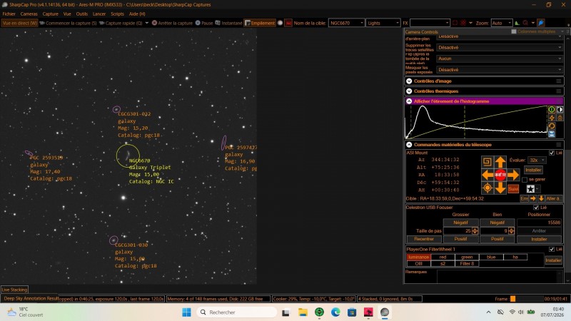Collapse the Afficher l'étirement de l'histogramme section
Viewport: 571px width, 321px height.
pos(409,101)
